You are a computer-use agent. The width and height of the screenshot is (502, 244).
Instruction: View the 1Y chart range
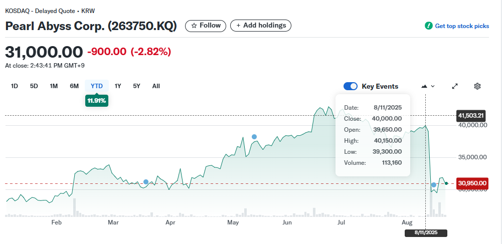pyautogui.click(x=118, y=86)
